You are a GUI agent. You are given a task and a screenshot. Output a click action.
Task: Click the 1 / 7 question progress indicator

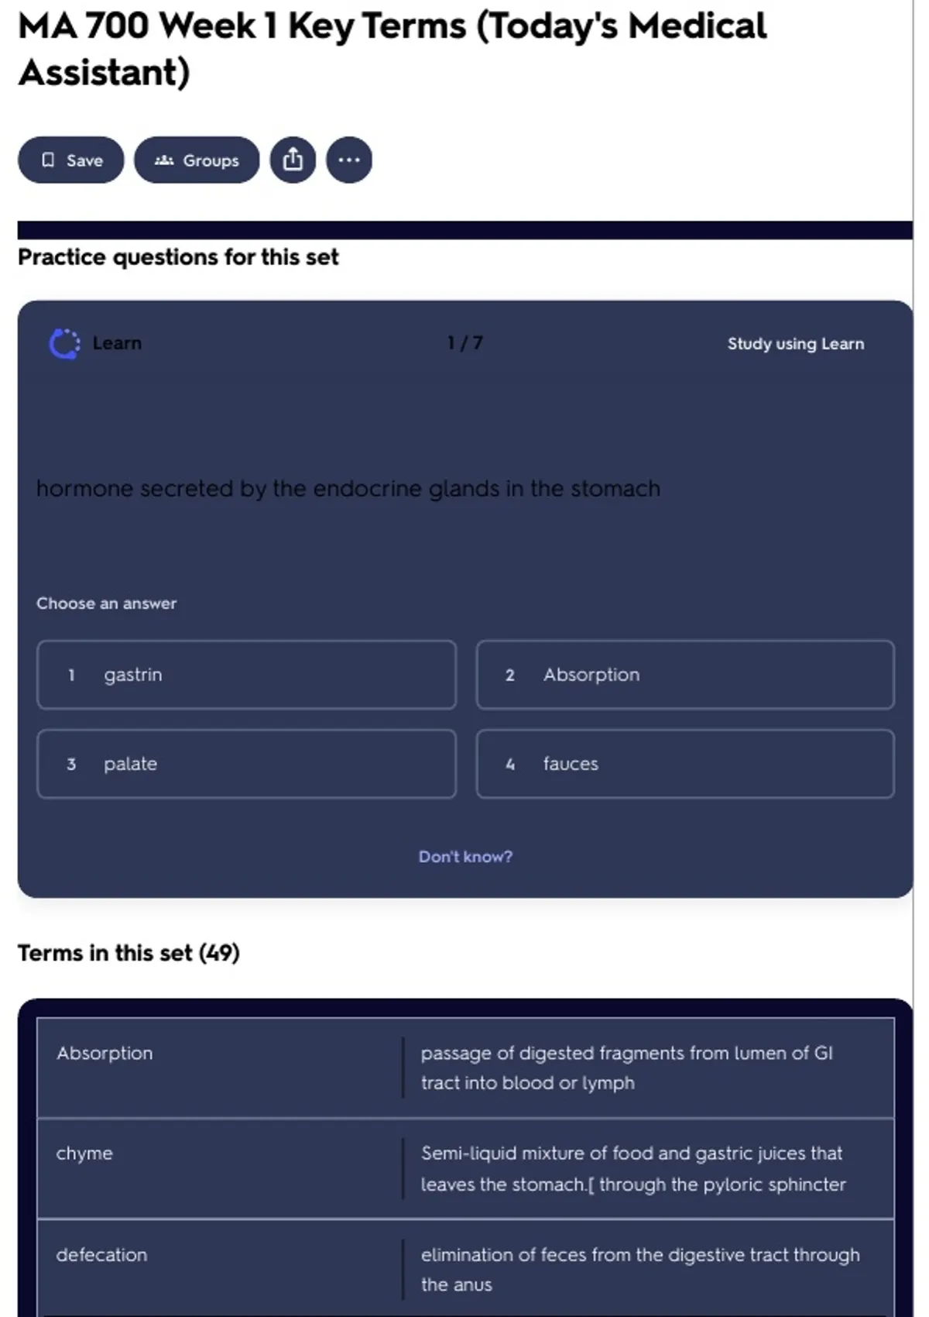[x=464, y=343]
